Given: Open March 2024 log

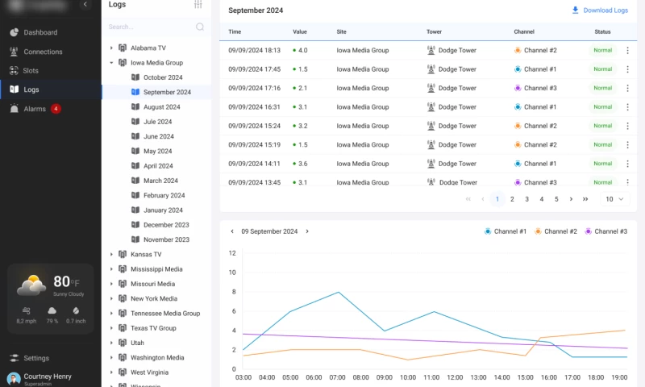Looking at the screenshot, I should point(160,181).
